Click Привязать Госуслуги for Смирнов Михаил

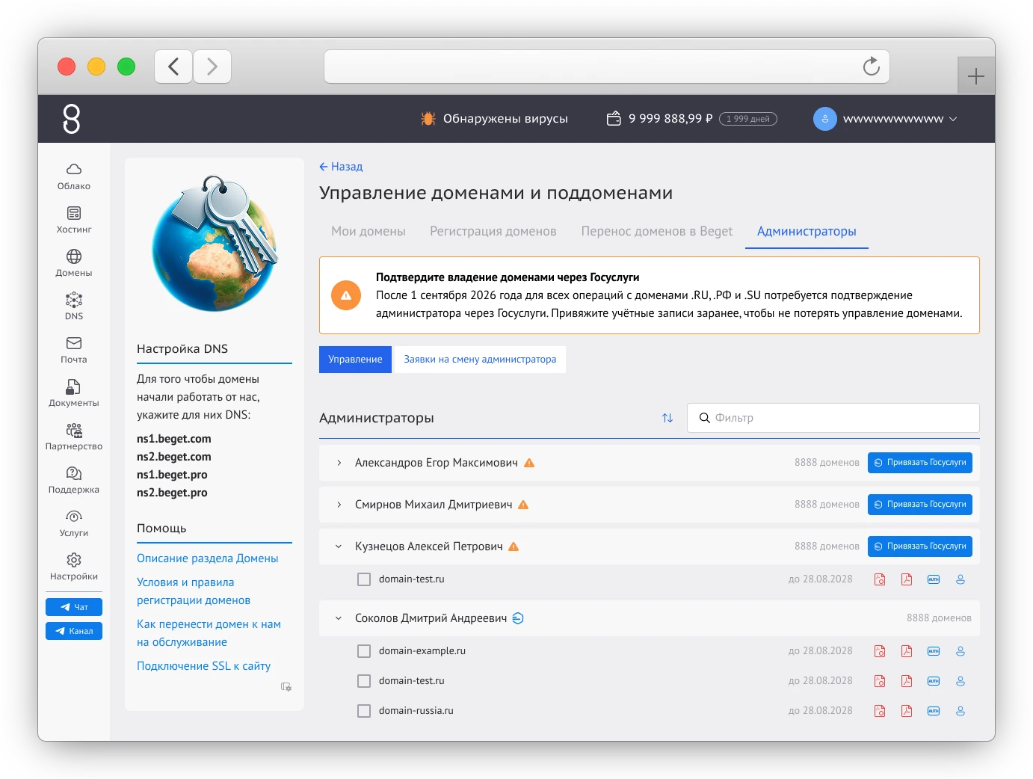click(920, 505)
